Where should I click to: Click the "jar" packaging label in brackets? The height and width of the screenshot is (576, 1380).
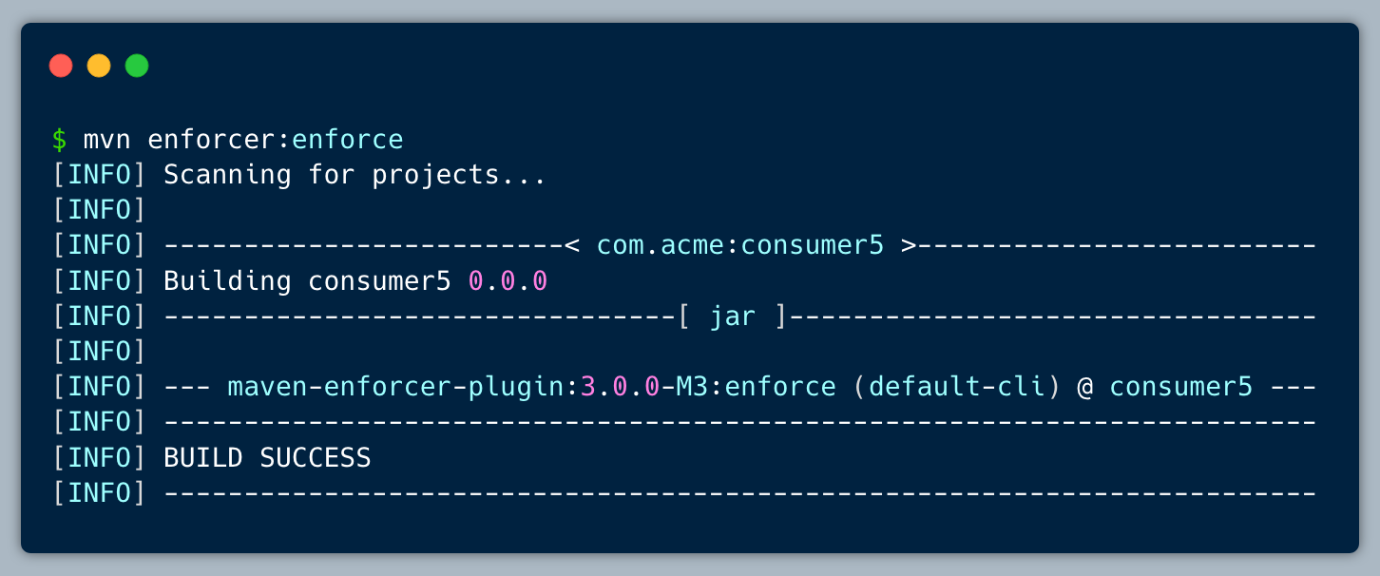pos(733,317)
